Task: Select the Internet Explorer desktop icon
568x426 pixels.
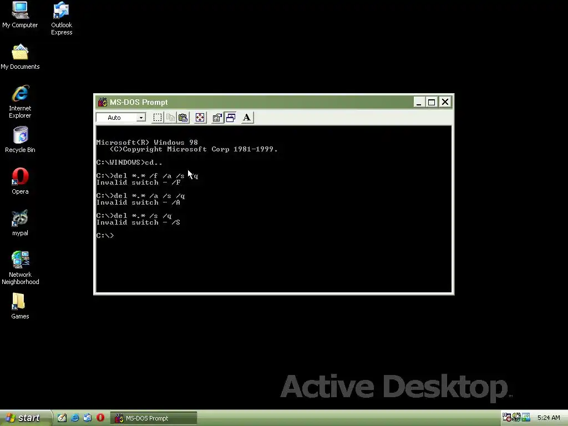Action: click(20, 102)
